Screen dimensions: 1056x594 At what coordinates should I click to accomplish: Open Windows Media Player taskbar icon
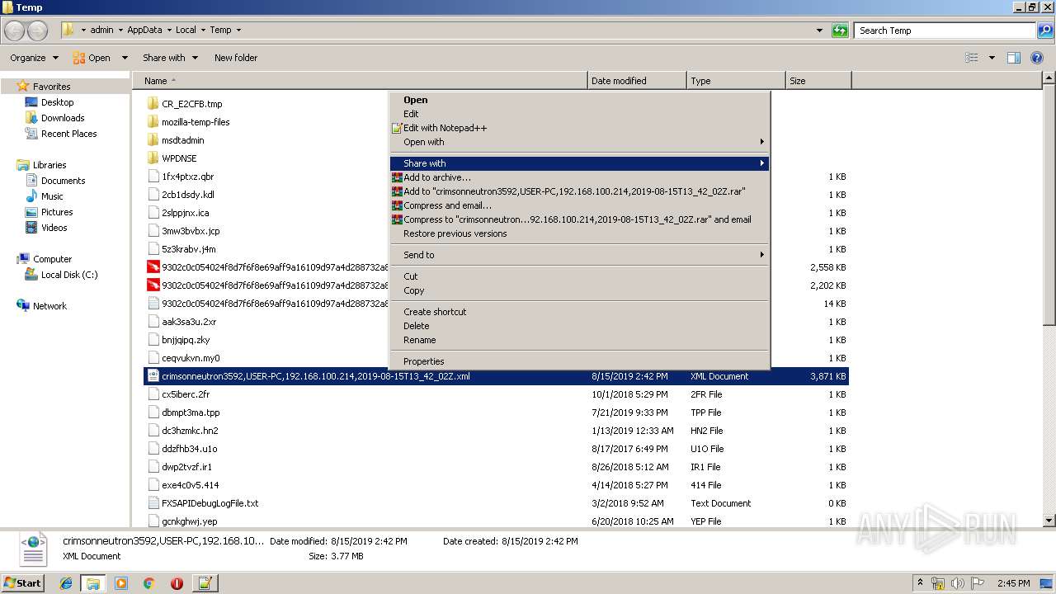click(121, 583)
